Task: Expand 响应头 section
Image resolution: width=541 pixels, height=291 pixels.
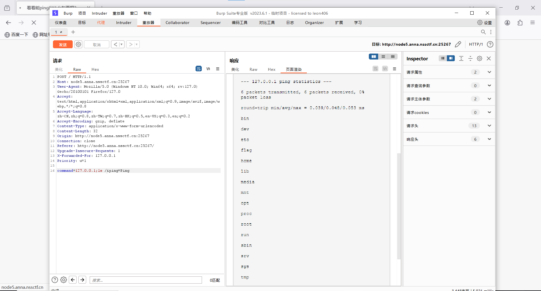Action: pos(449,139)
